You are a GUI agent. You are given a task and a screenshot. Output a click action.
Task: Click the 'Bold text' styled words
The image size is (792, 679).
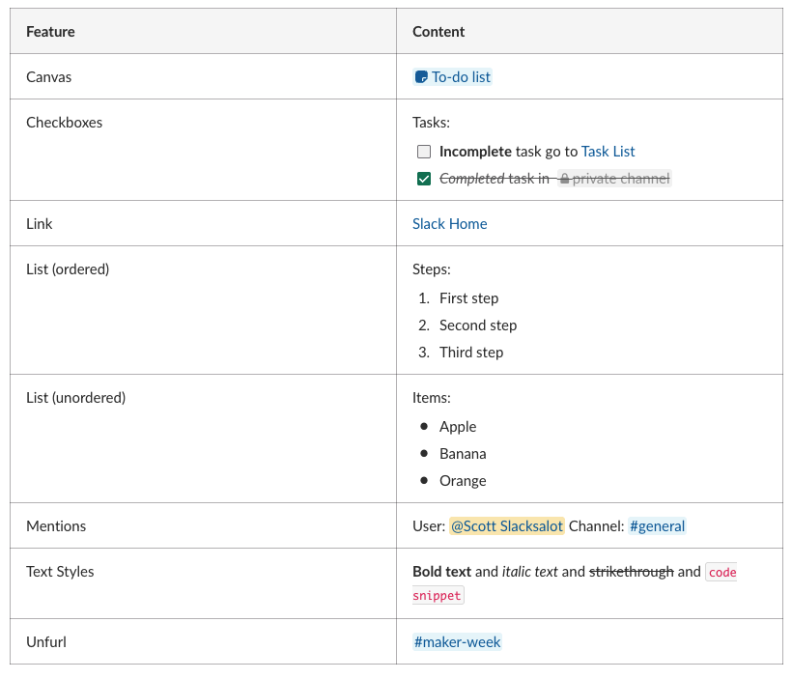coord(441,572)
